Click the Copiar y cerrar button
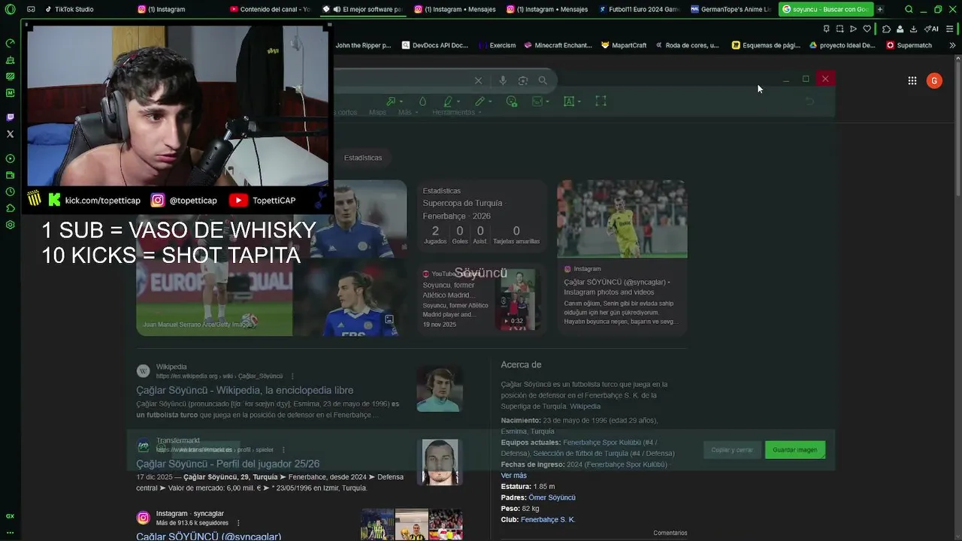 pos(732,450)
